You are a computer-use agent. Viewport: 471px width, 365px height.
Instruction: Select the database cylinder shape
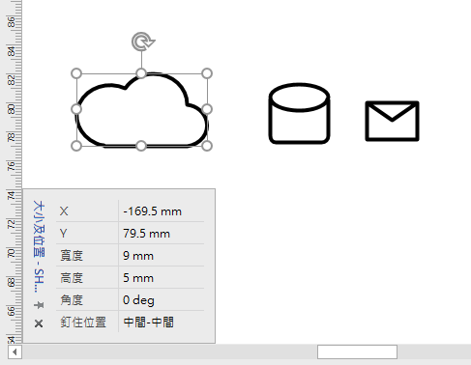tap(299, 113)
